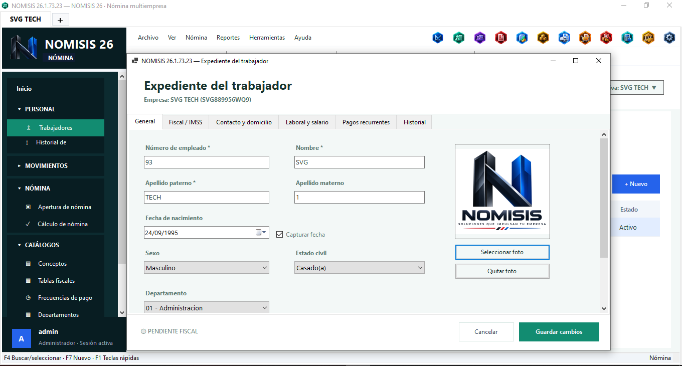Click Guardar cambios button
The height and width of the screenshot is (366, 682).
point(559,332)
